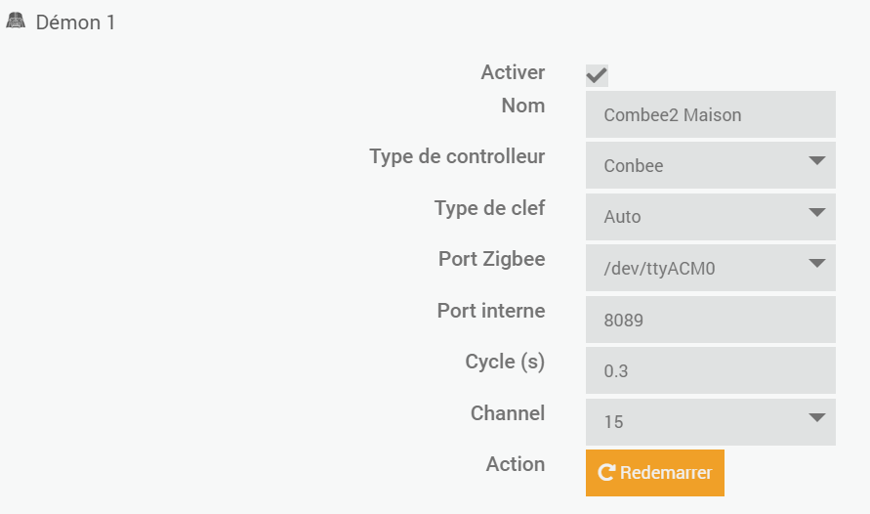Viewport: 870px width, 514px height.
Task: Click the Darth Vader icon beside Démon 1
Action: 16,21
